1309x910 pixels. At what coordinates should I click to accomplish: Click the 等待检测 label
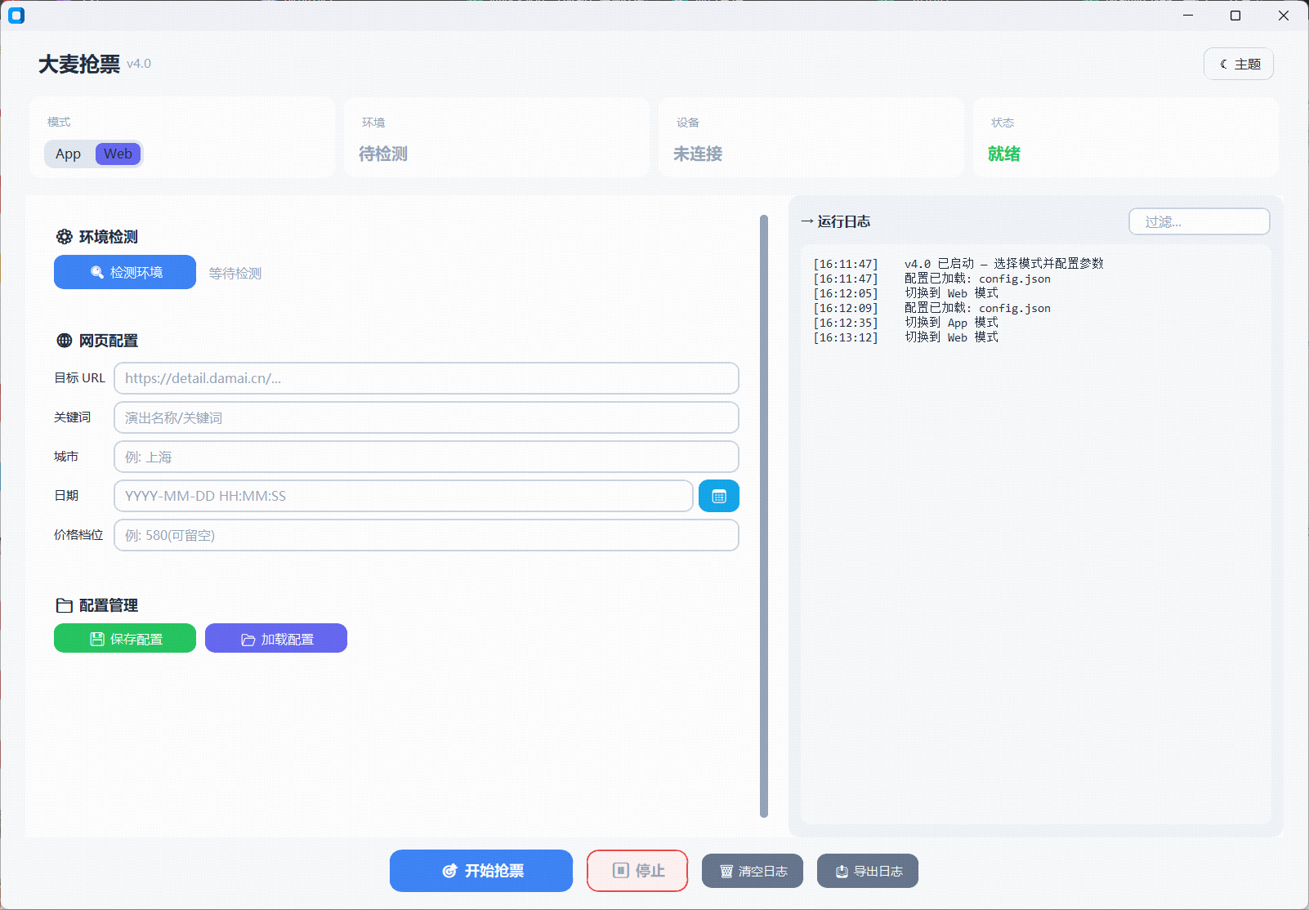(235, 273)
